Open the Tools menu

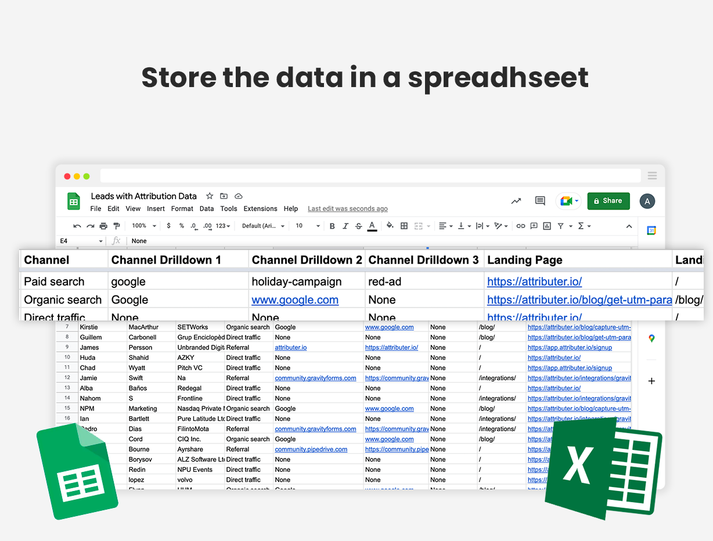coord(229,209)
